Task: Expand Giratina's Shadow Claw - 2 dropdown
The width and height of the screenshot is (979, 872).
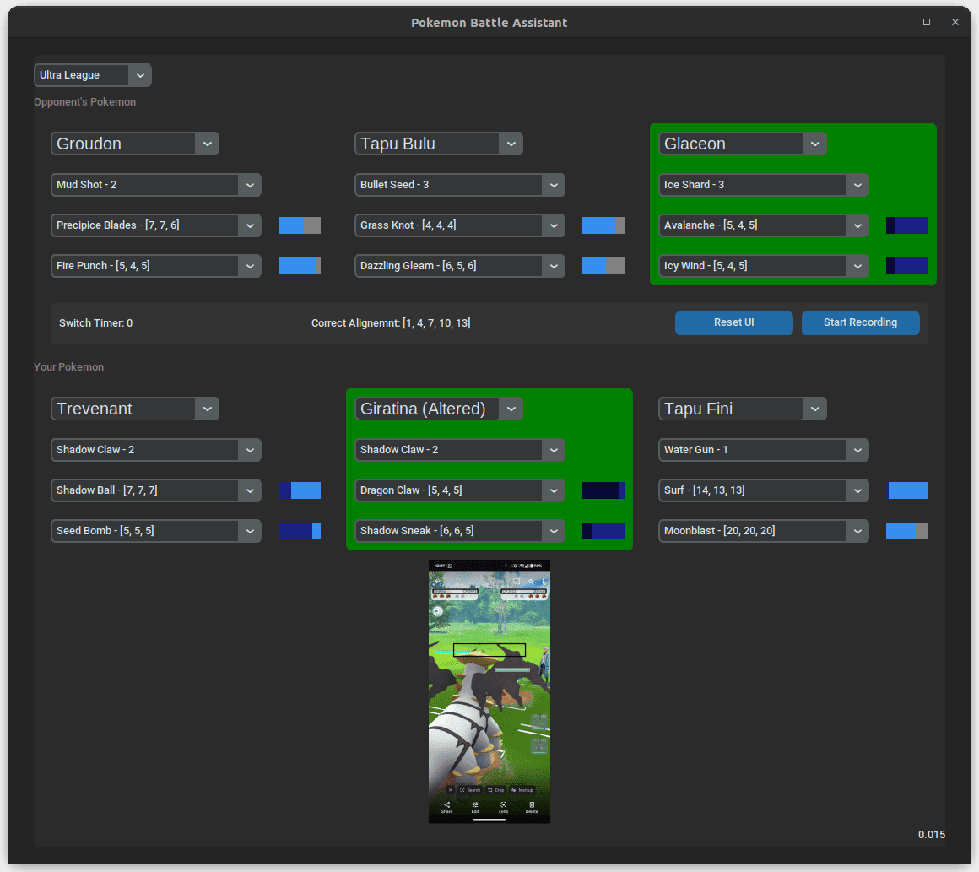Action: (x=459, y=450)
